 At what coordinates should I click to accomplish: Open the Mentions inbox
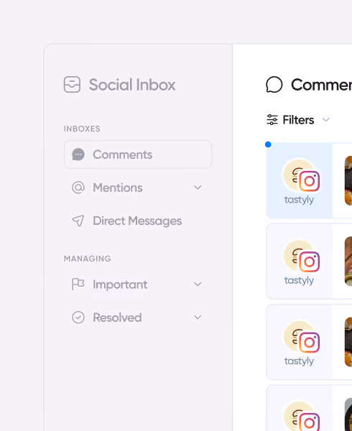coord(138,187)
